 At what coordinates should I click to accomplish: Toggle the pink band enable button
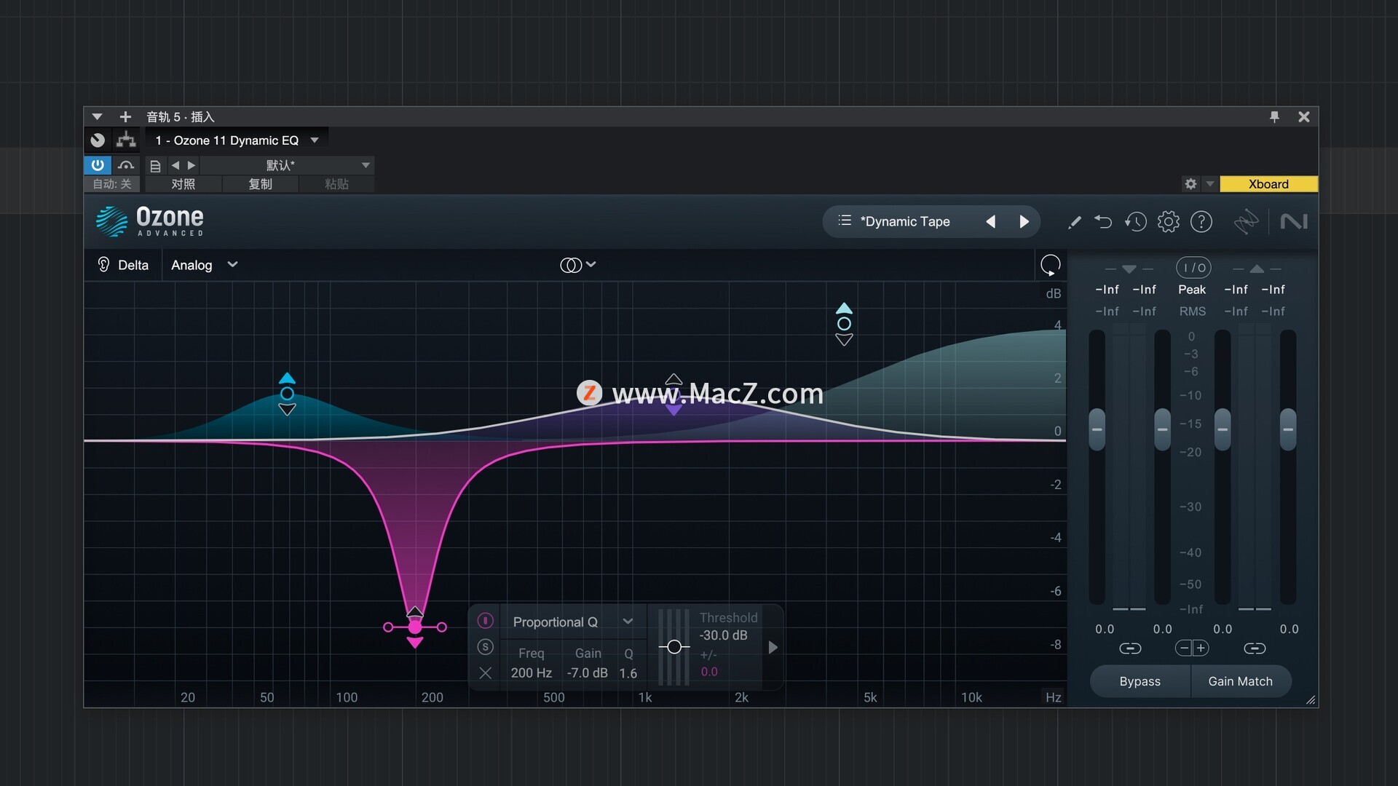pos(485,620)
